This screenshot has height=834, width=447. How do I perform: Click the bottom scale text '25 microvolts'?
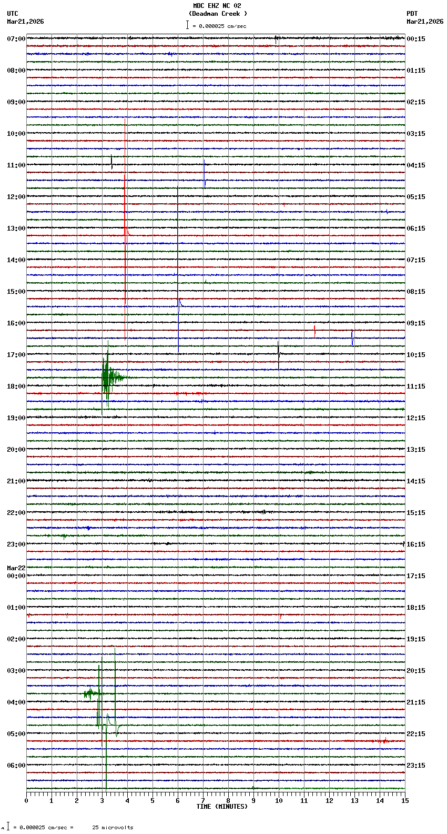pos(113,828)
